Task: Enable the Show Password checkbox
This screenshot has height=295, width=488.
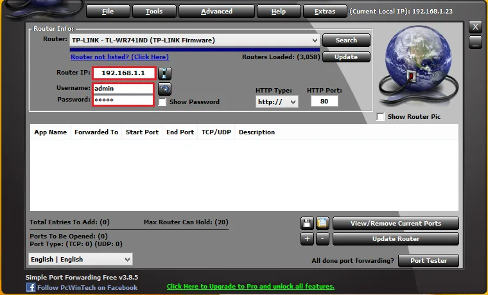Action: pos(162,102)
